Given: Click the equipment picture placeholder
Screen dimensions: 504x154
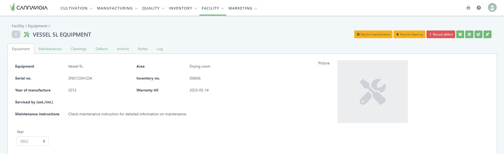Looking at the screenshot, I should click(x=373, y=91).
